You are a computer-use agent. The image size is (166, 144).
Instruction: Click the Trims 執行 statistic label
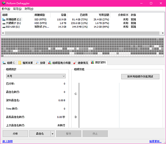[x=12, y=109]
